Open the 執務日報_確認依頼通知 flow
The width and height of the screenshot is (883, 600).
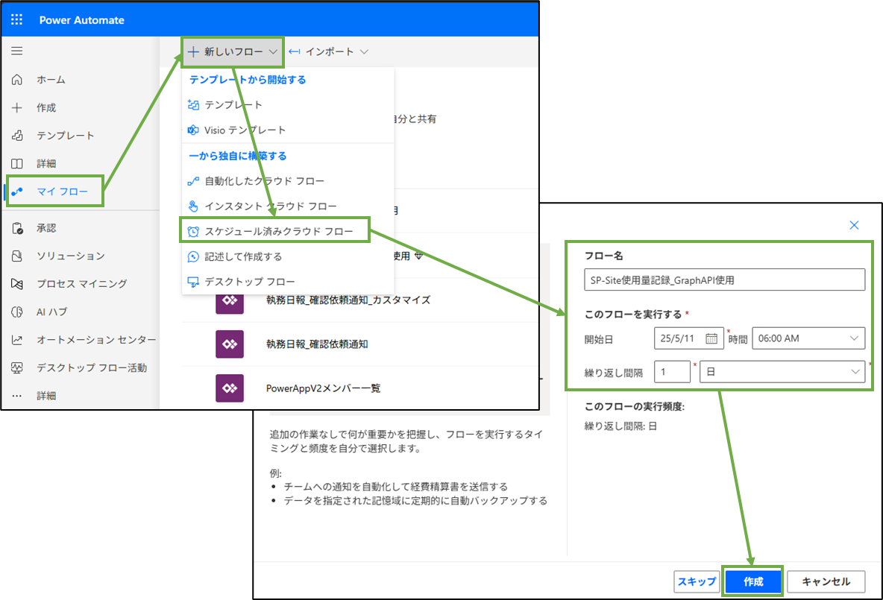coord(317,344)
